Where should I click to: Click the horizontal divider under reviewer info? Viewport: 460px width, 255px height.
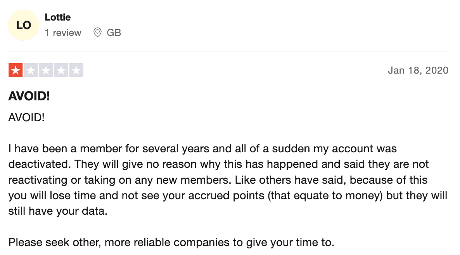click(228, 52)
